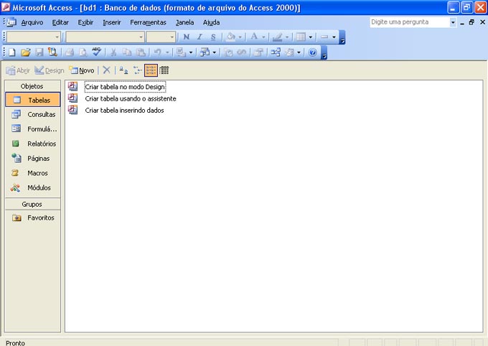Toggle bold with the N button

pos(187,37)
